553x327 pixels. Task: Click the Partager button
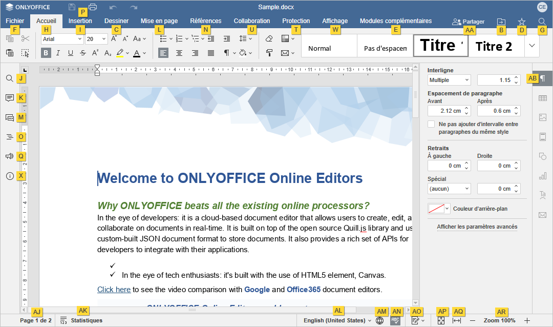(x=468, y=22)
